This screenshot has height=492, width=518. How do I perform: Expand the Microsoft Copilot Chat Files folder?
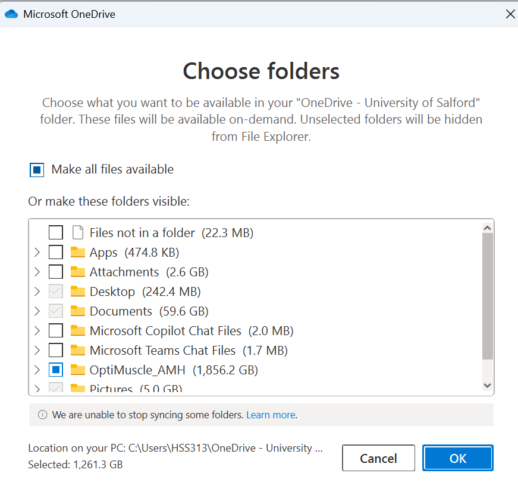click(x=37, y=330)
